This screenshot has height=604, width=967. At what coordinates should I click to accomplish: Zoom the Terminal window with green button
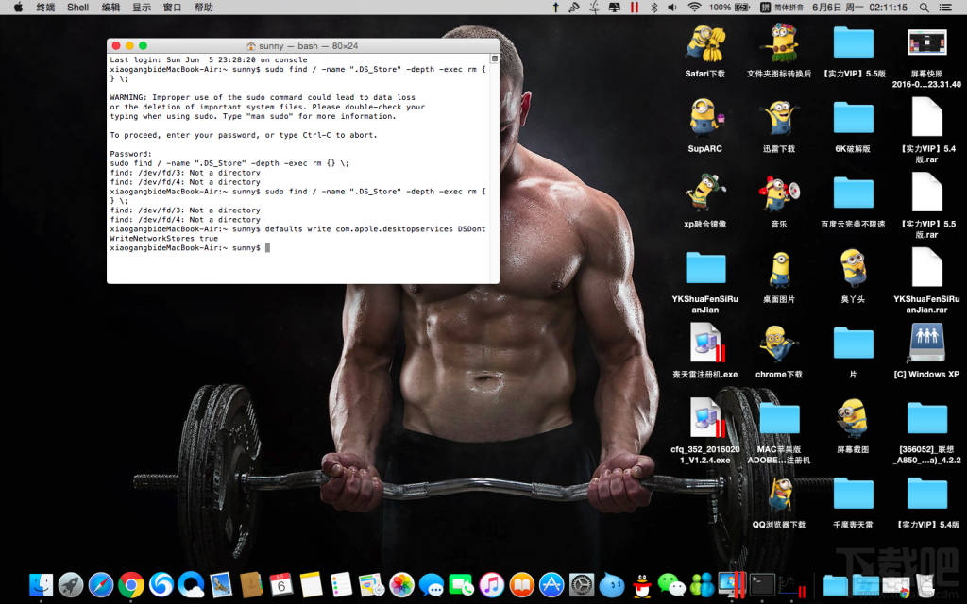(144, 45)
